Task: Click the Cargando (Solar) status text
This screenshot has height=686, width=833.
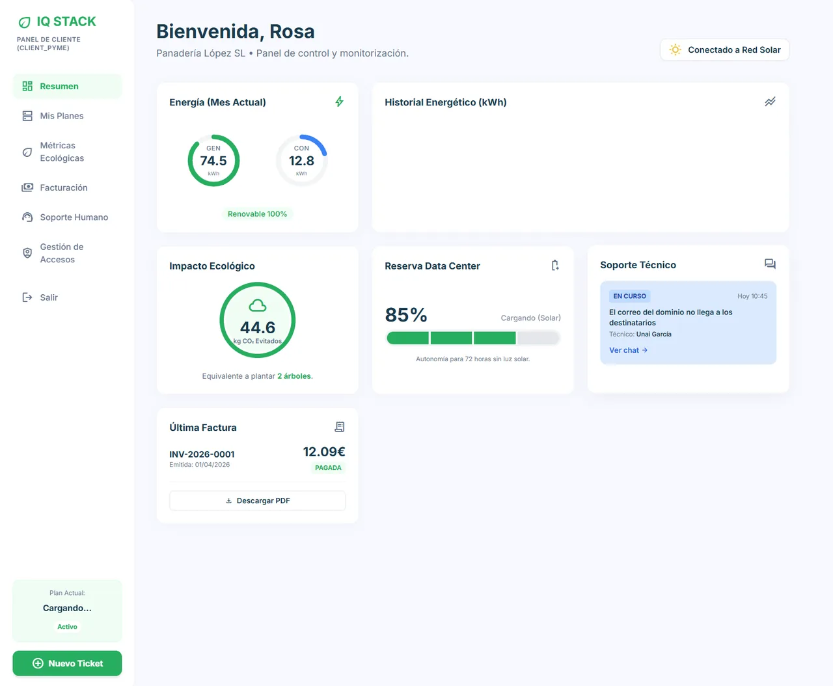Action: tap(530, 318)
